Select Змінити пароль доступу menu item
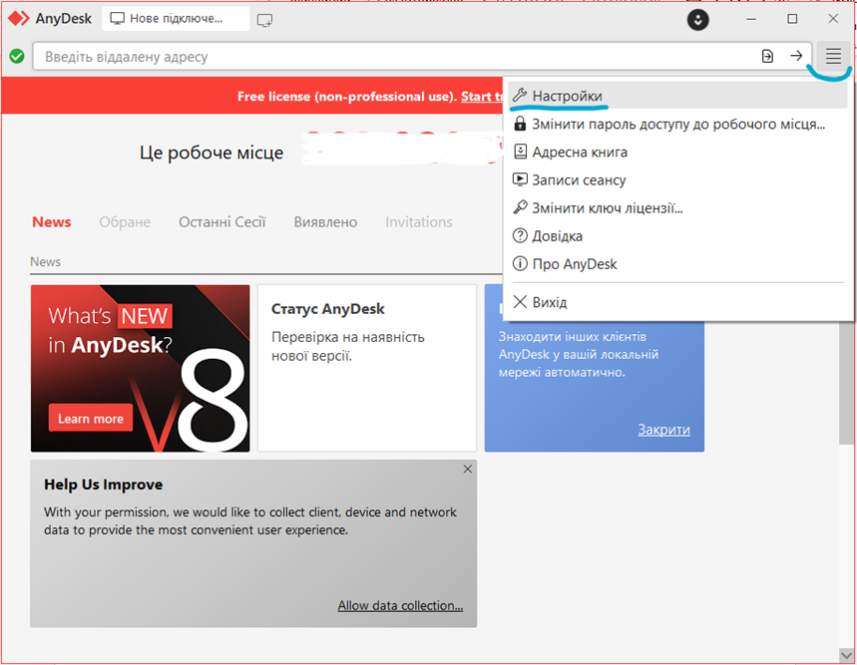This screenshot has height=665, width=857. pyautogui.click(x=678, y=125)
